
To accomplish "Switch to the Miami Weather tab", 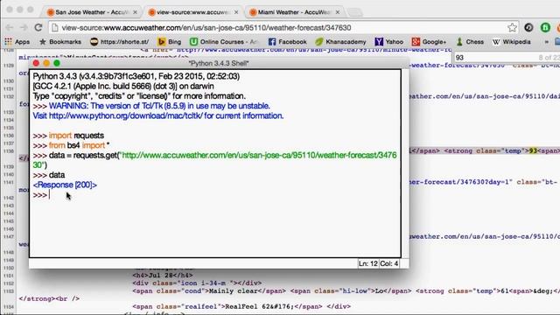I will point(294,12).
